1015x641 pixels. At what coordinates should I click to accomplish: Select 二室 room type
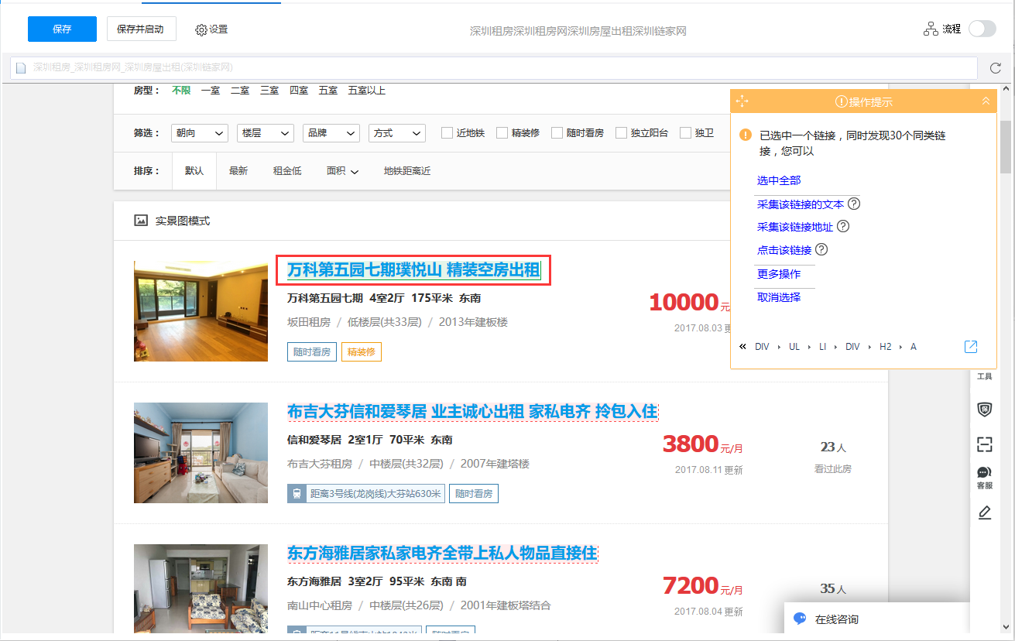tap(240, 91)
